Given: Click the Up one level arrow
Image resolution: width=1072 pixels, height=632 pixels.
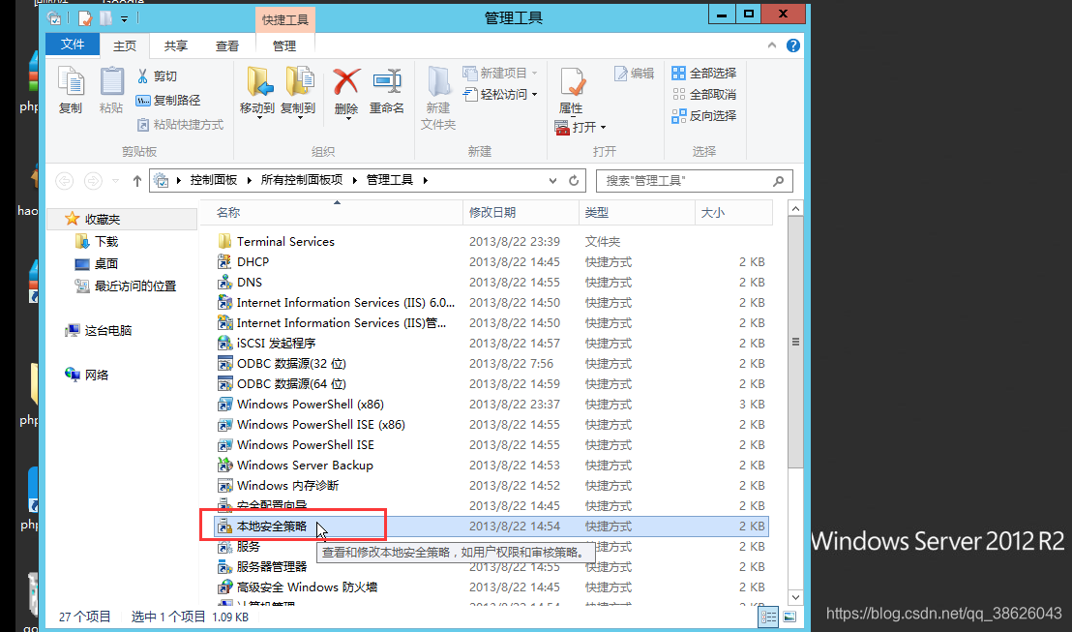Looking at the screenshot, I should (137, 181).
